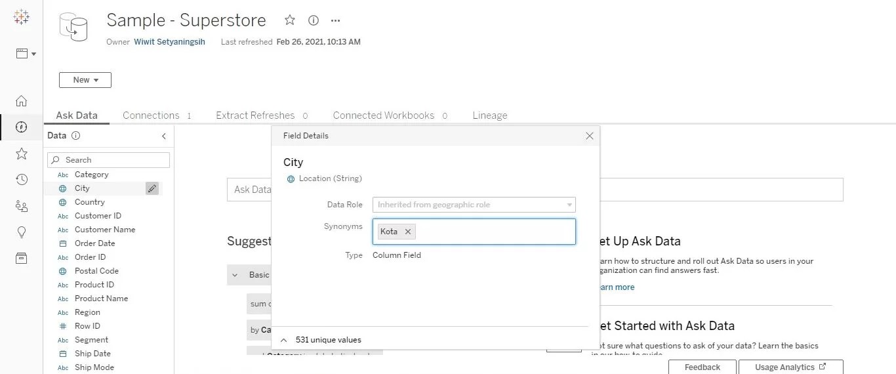The image size is (896, 374).
Task: Click the Ask Data question box
Action: point(535,190)
